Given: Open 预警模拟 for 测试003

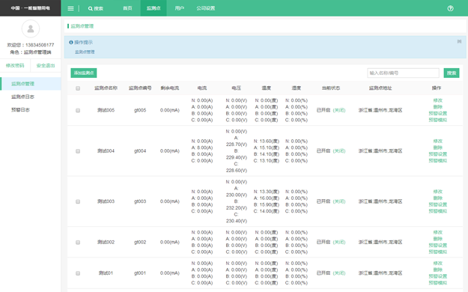Looking at the screenshot, I should pos(438,211).
